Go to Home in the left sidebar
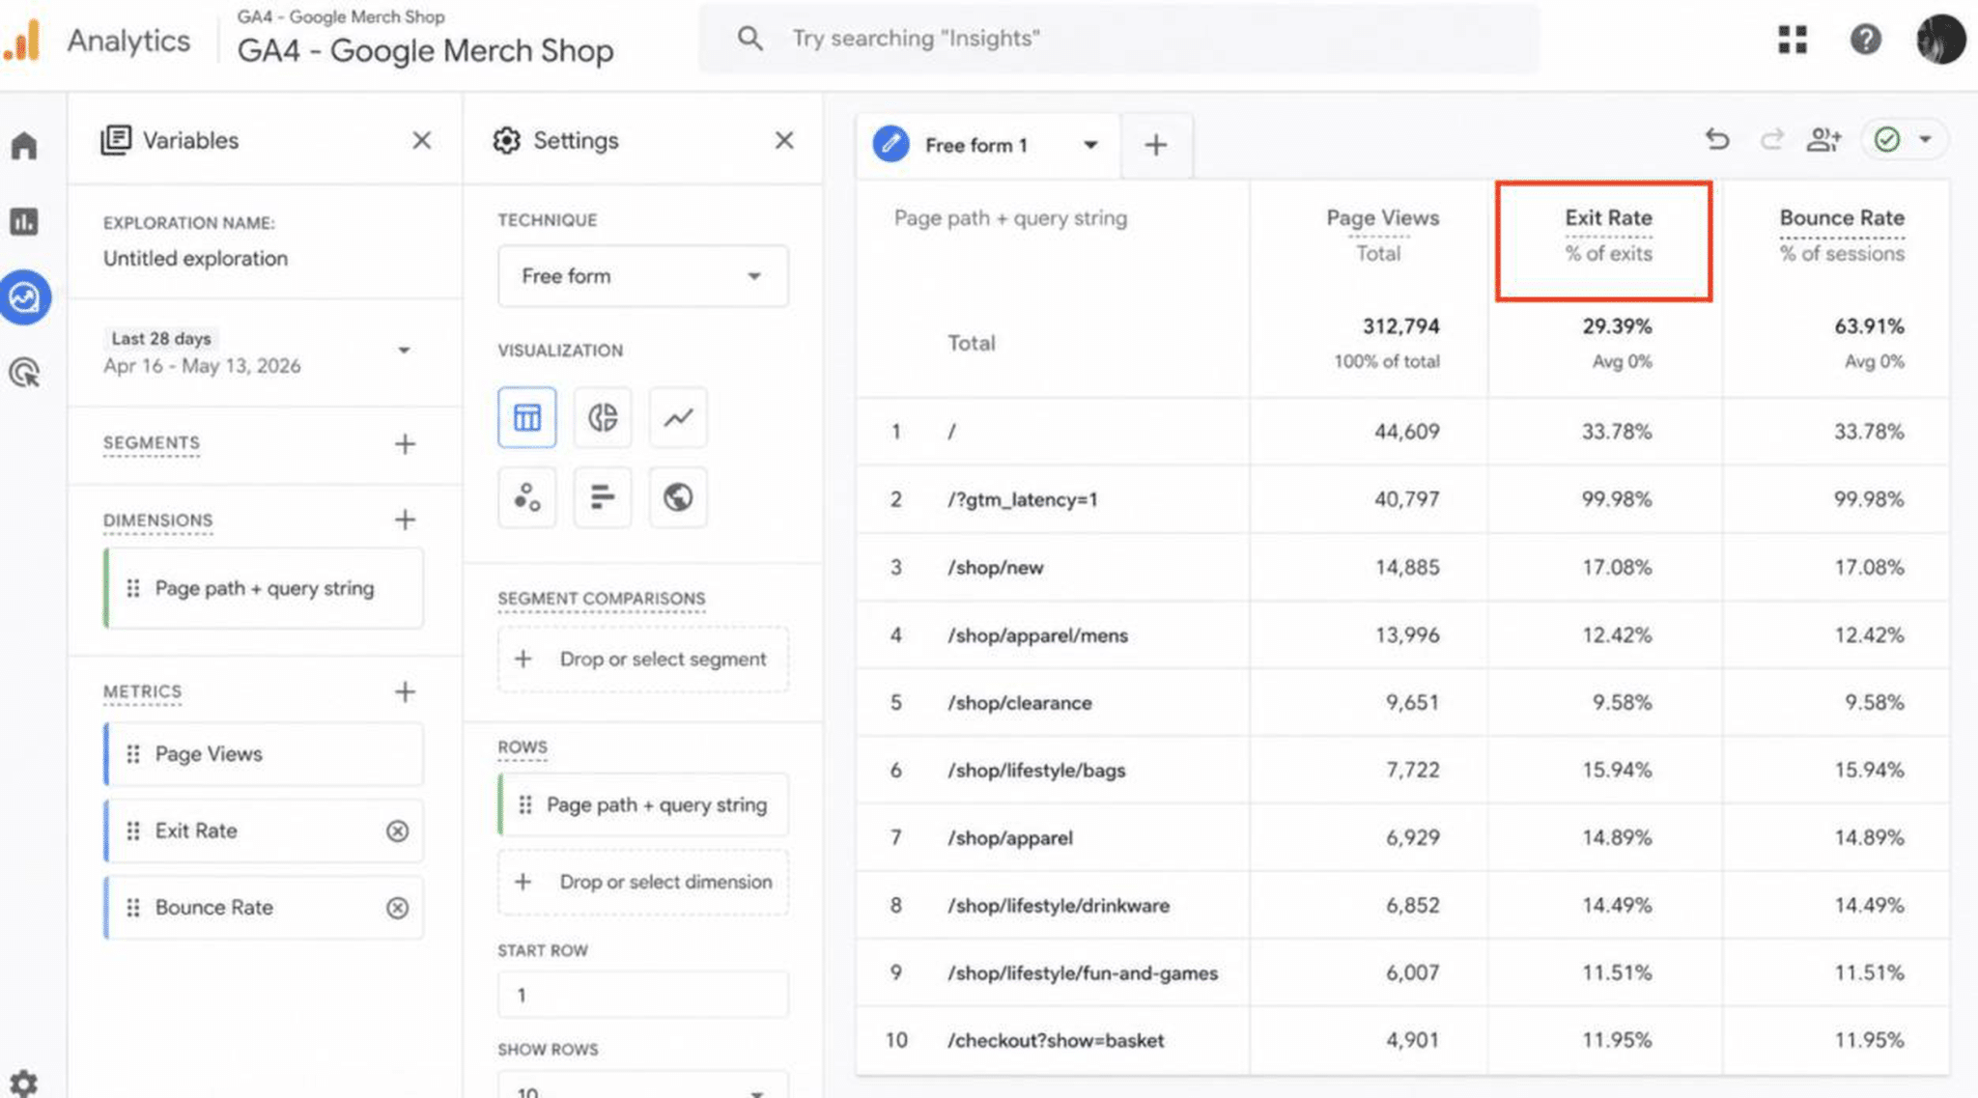 pos(24,146)
